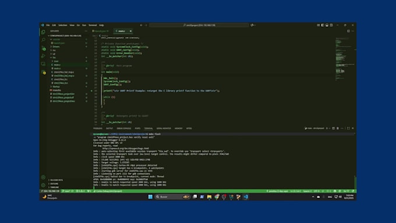Open the Search view in activity bar
Viewport: 396px width, 223px height.
coord(43,40)
